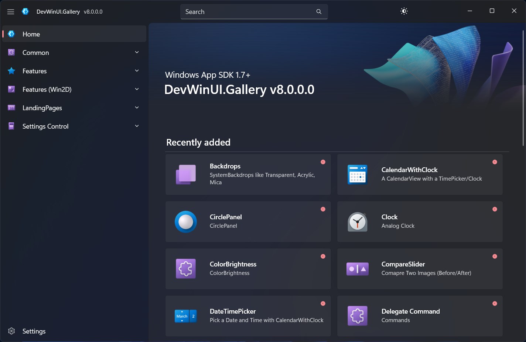Click the red dot badge on CalendarWithClock card
Viewport: 526px width, 342px height.
pyautogui.click(x=495, y=162)
